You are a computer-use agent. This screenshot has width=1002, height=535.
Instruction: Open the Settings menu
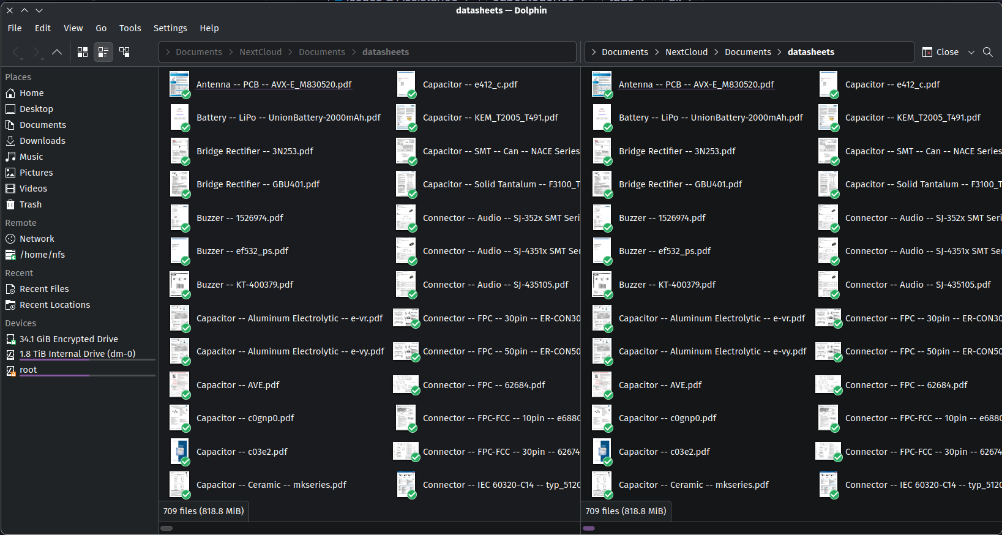click(170, 28)
